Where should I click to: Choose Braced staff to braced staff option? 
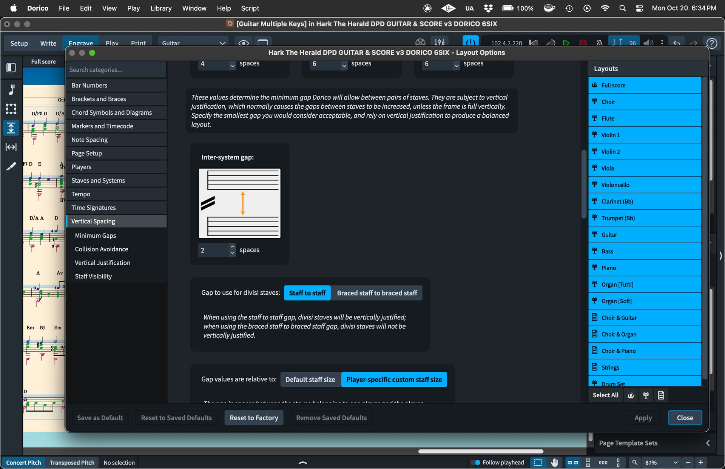click(376, 293)
